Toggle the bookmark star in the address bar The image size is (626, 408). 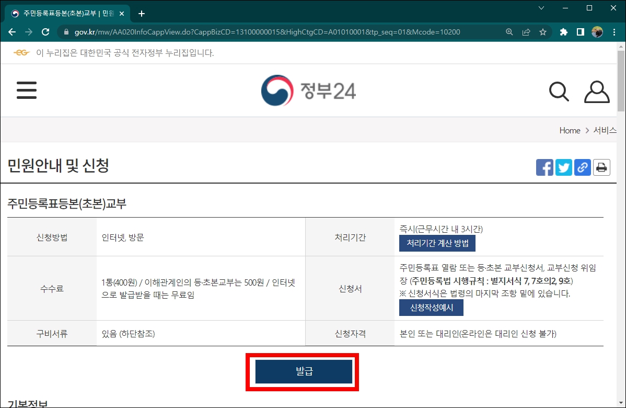pos(543,32)
